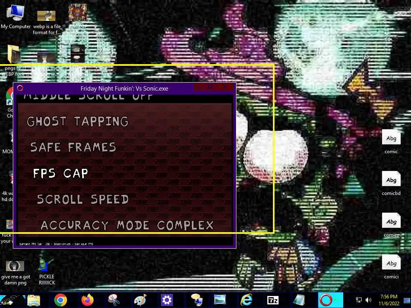Image resolution: width=411 pixels, height=308 pixels.
Task: Open the 'webp is a file format' image
Action: (x=47, y=22)
